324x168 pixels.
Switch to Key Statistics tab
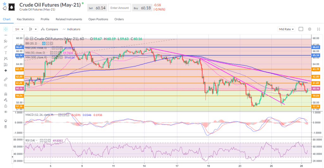tap(26, 19)
